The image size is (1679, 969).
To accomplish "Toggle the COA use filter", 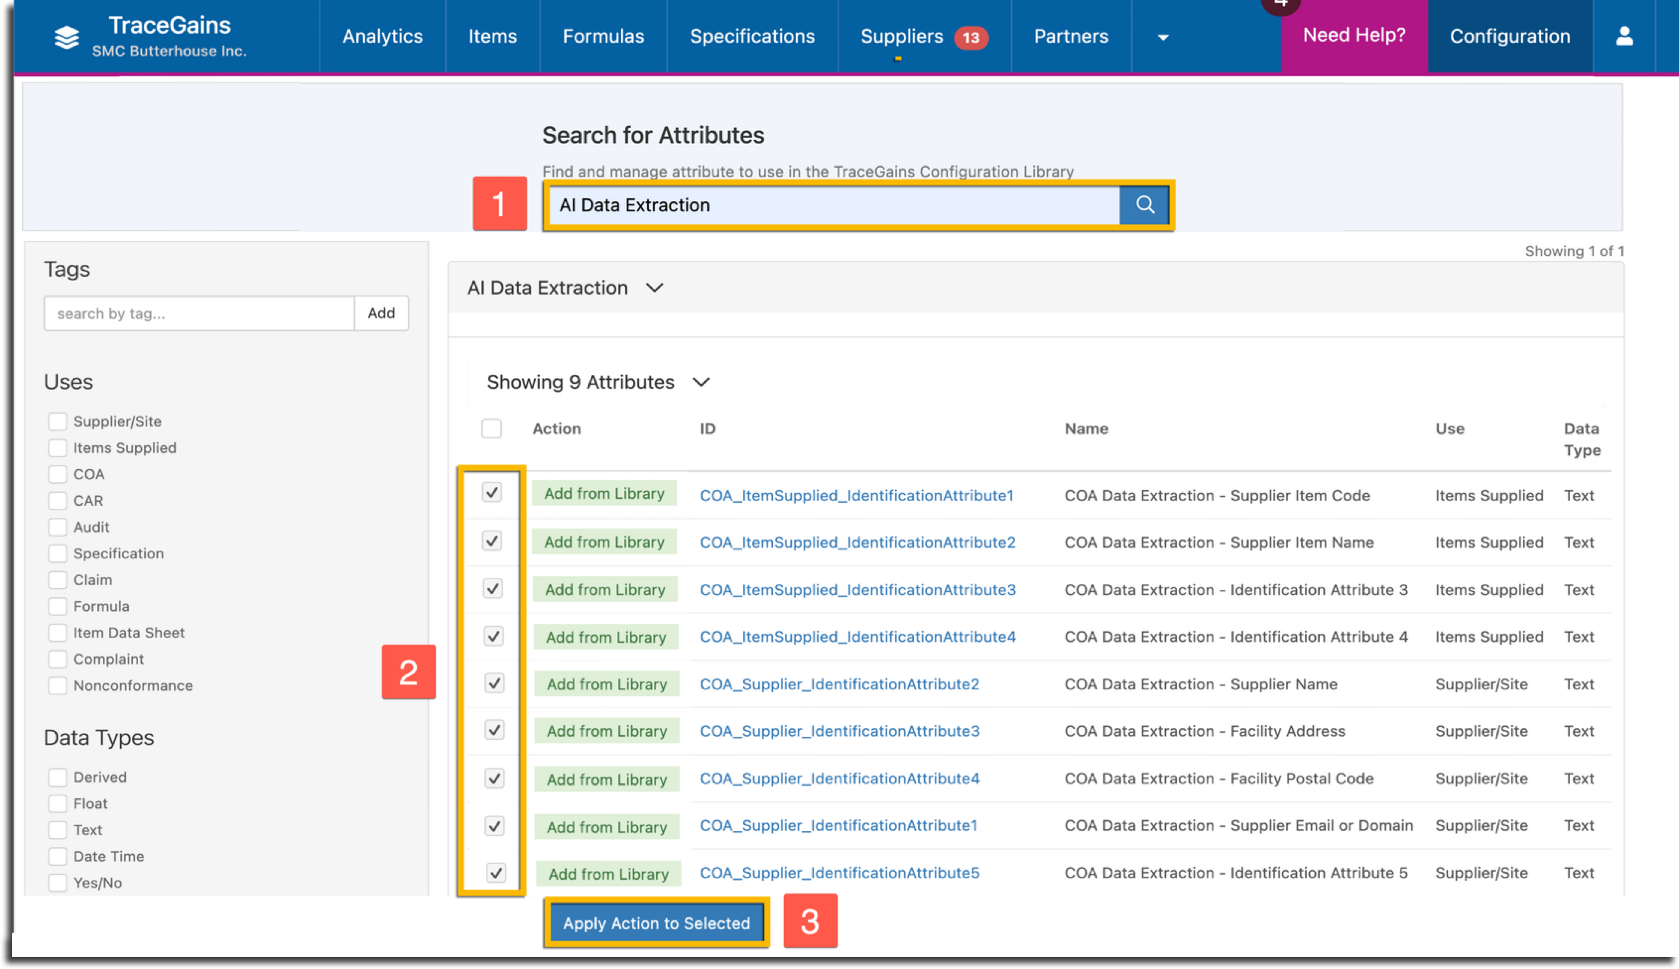I will click(58, 474).
